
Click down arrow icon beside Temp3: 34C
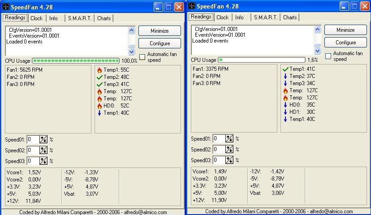tap(285, 83)
